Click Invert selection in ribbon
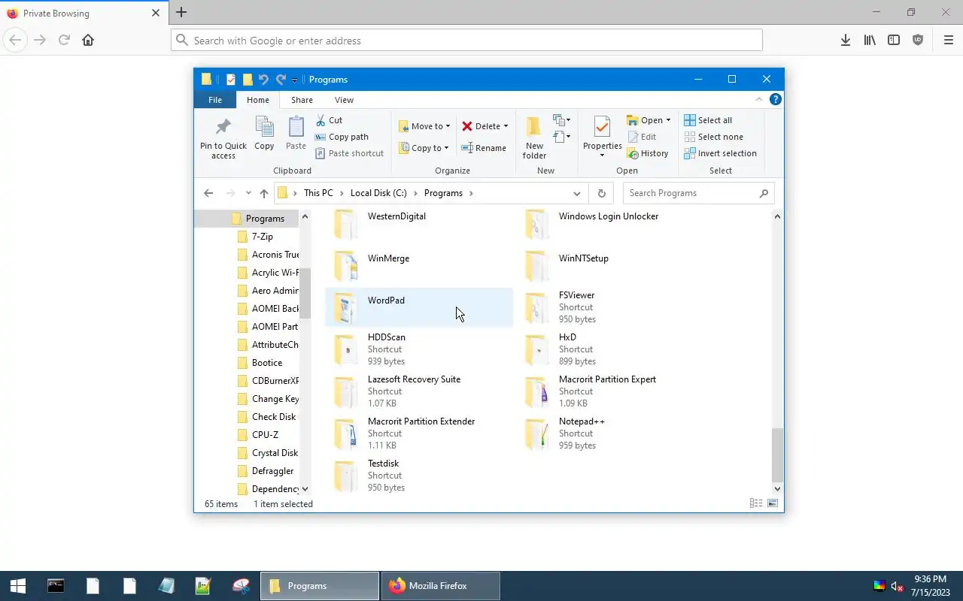 720,153
